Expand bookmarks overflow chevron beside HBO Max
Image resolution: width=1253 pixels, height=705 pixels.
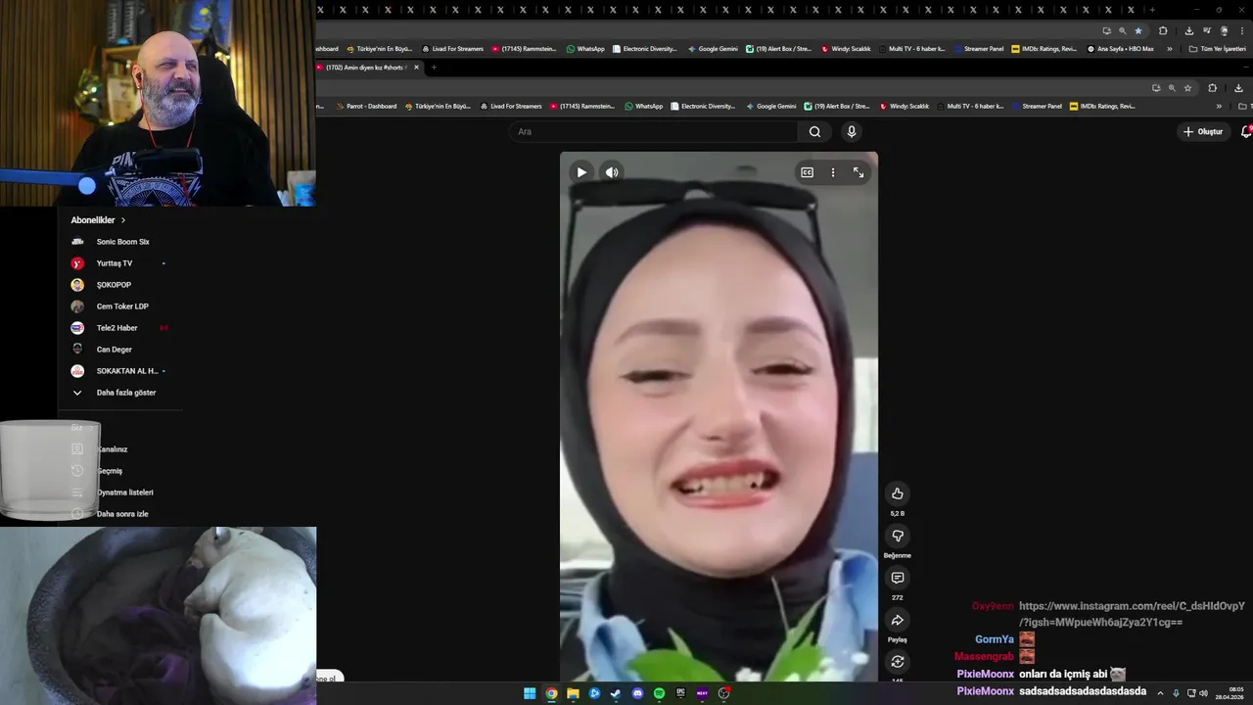pyautogui.click(x=1169, y=48)
